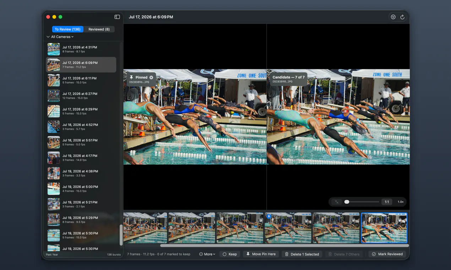Open the filter options circle icon in title bar
The height and width of the screenshot is (270, 451).
tap(393, 17)
